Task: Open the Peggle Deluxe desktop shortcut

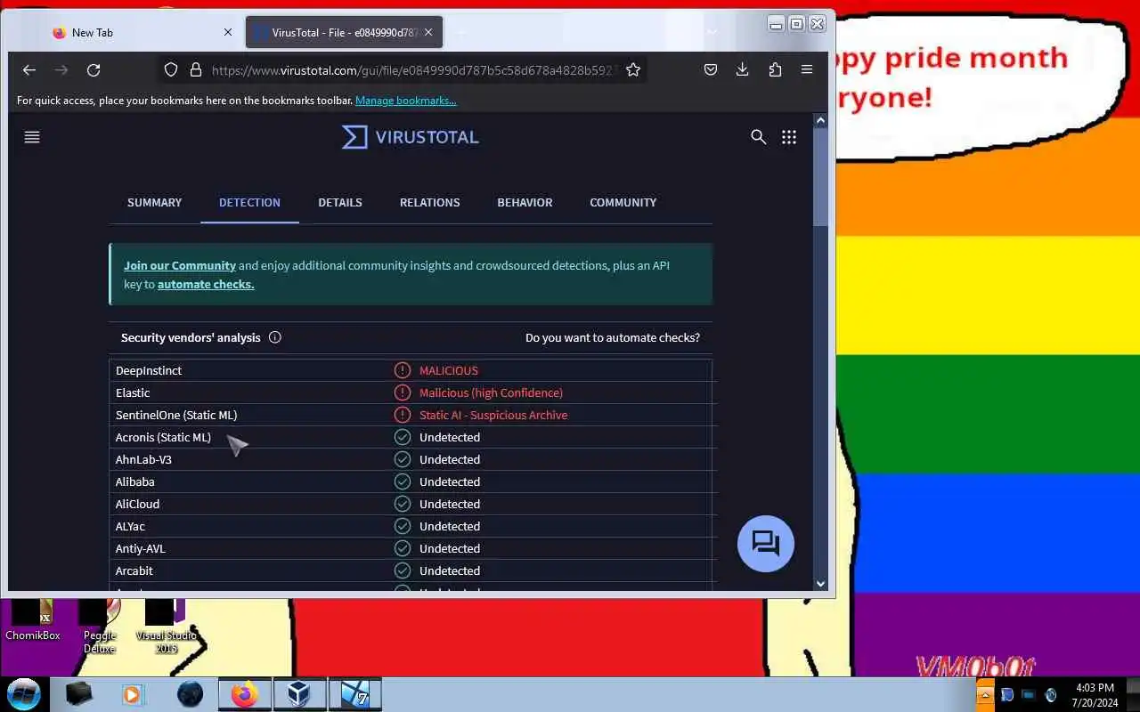Action: click(x=100, y=626)
